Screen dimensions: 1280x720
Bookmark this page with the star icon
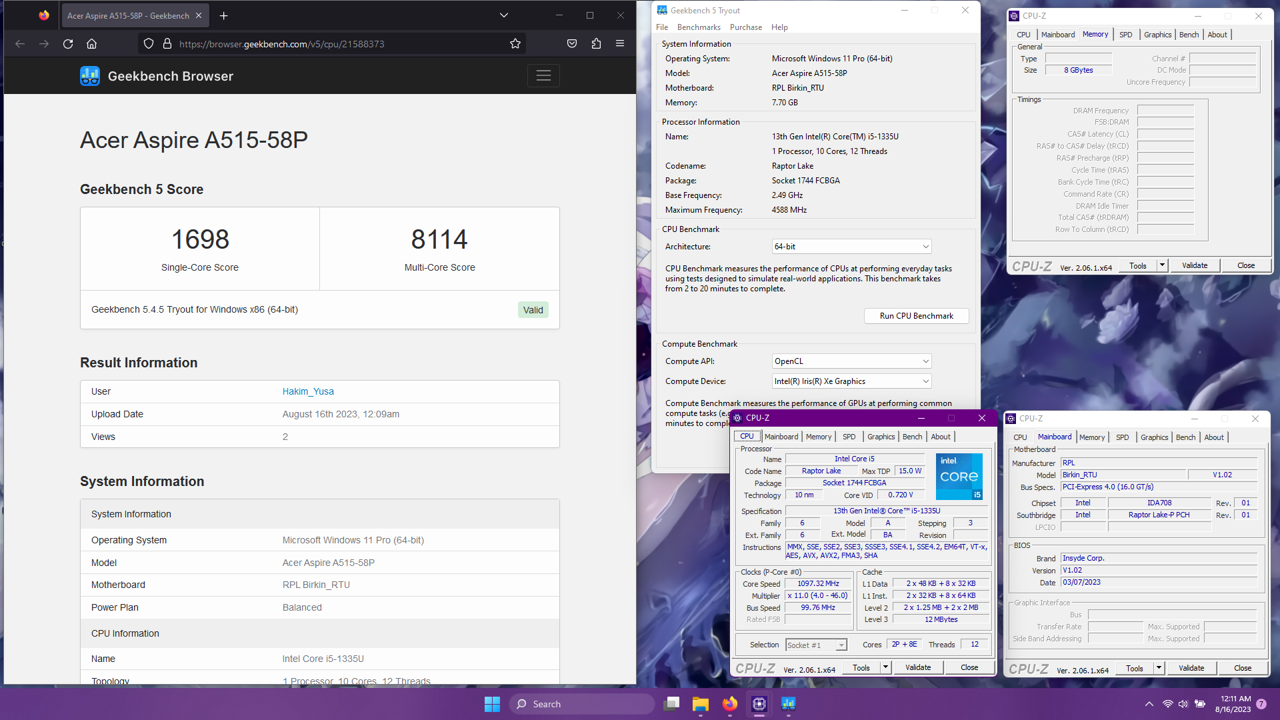click(515, 44)
